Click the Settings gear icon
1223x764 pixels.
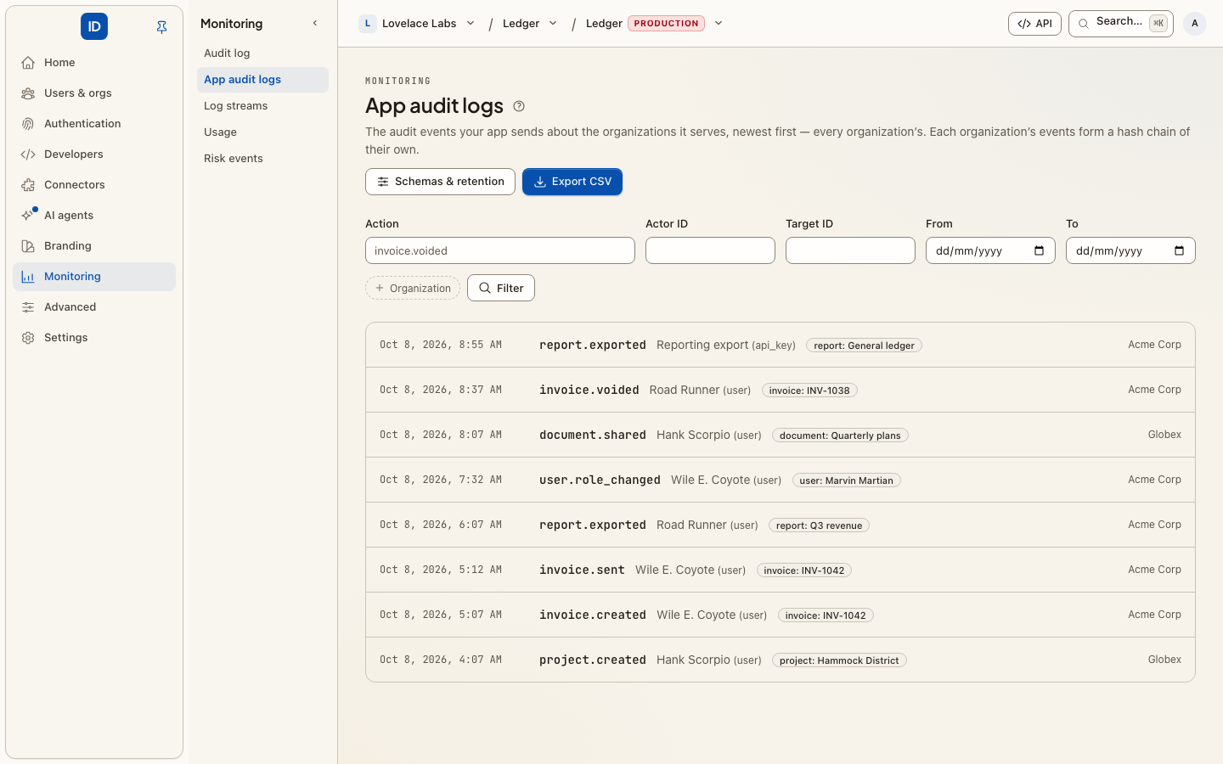[28, 338]
